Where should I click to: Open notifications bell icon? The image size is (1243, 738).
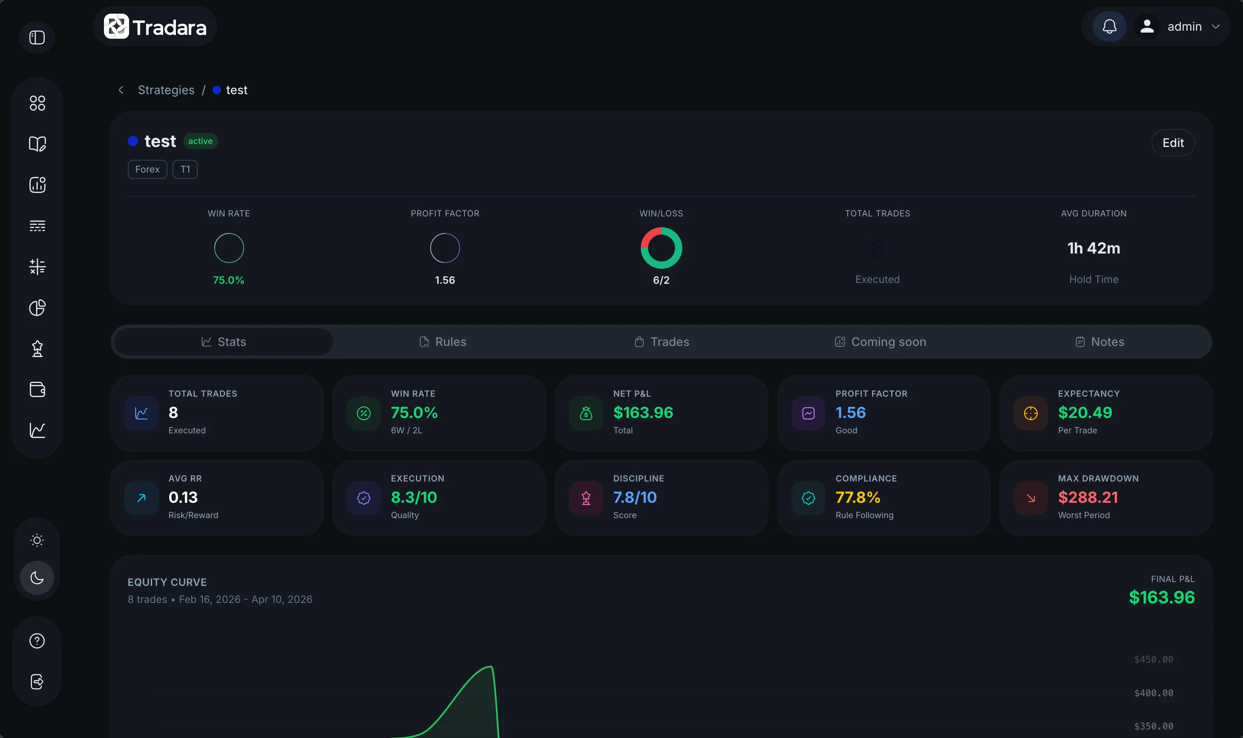1109,26
